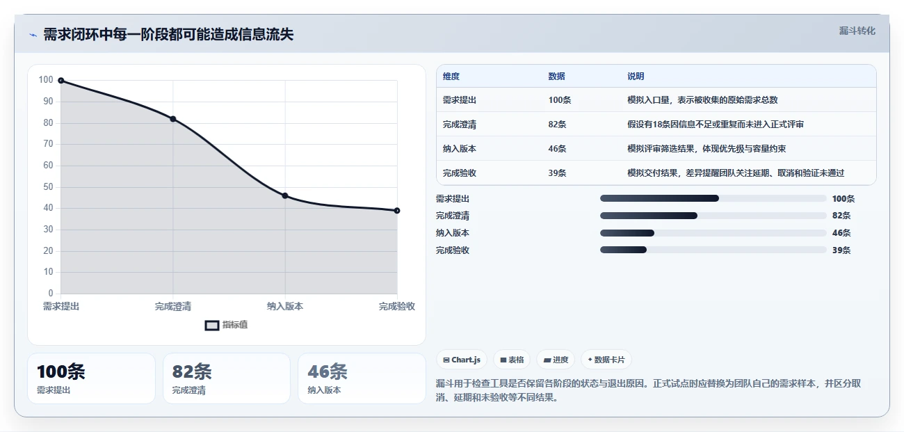Click the 需求提出 progress row label
This screenshot has width=904, height=432.
click(453, 199)
